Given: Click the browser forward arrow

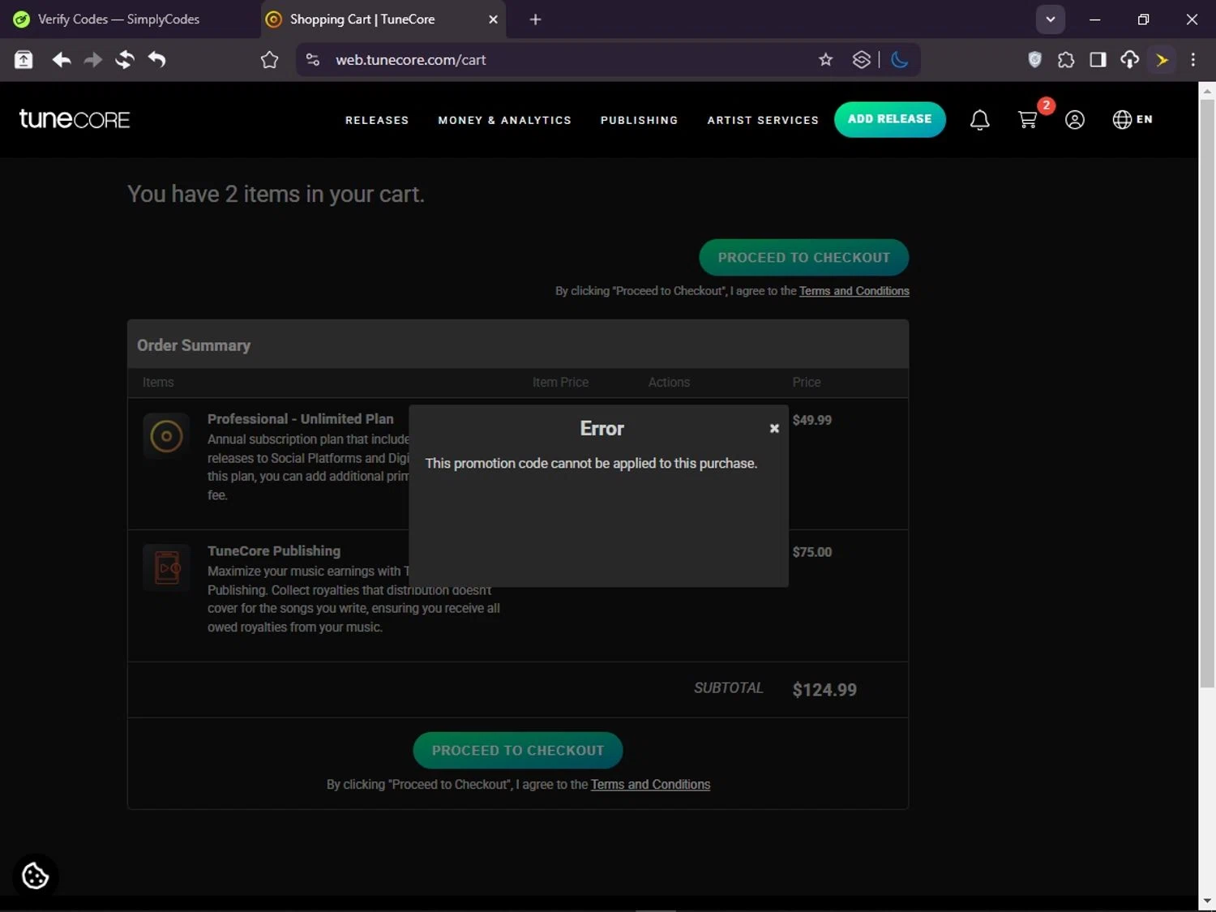Looking at the screenshot, I should [x=92, y=59].
